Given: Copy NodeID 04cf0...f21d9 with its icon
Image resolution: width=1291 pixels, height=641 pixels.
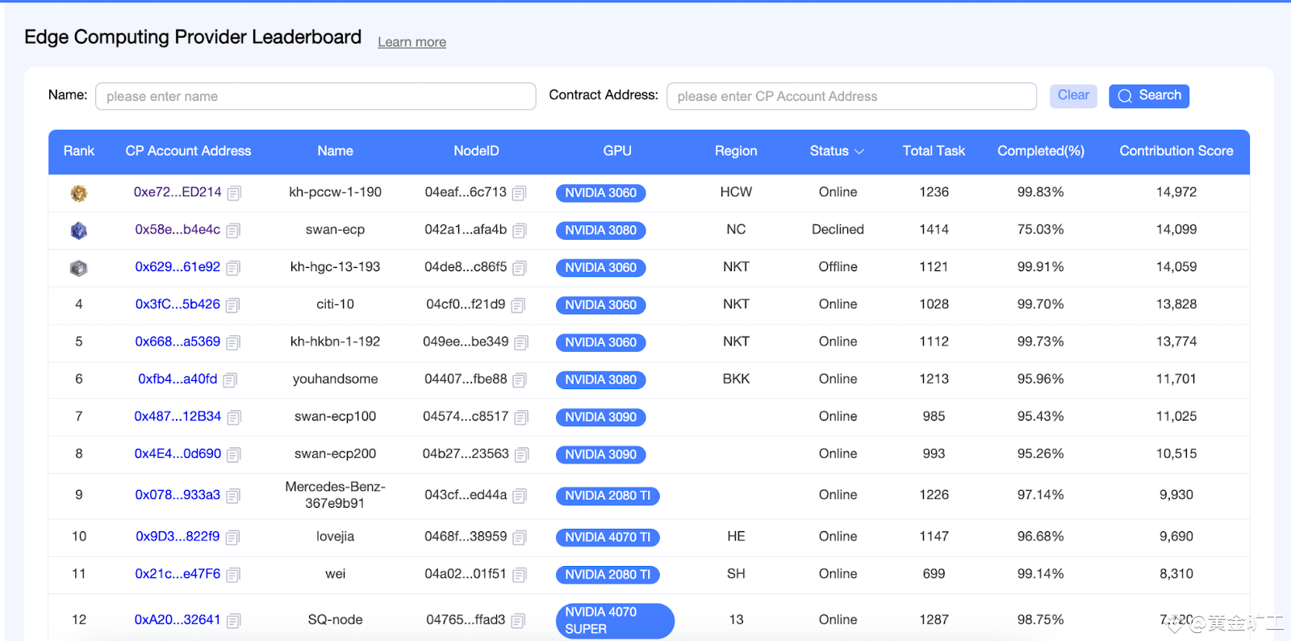Looking at the screenshot, I should (518, 305).
